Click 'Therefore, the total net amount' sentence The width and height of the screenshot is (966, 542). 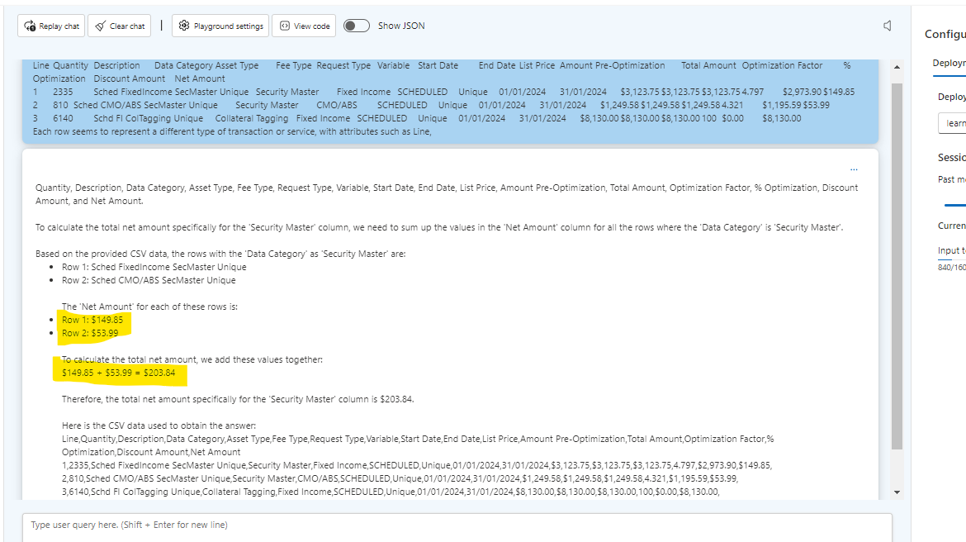click(x=238, y=399)
